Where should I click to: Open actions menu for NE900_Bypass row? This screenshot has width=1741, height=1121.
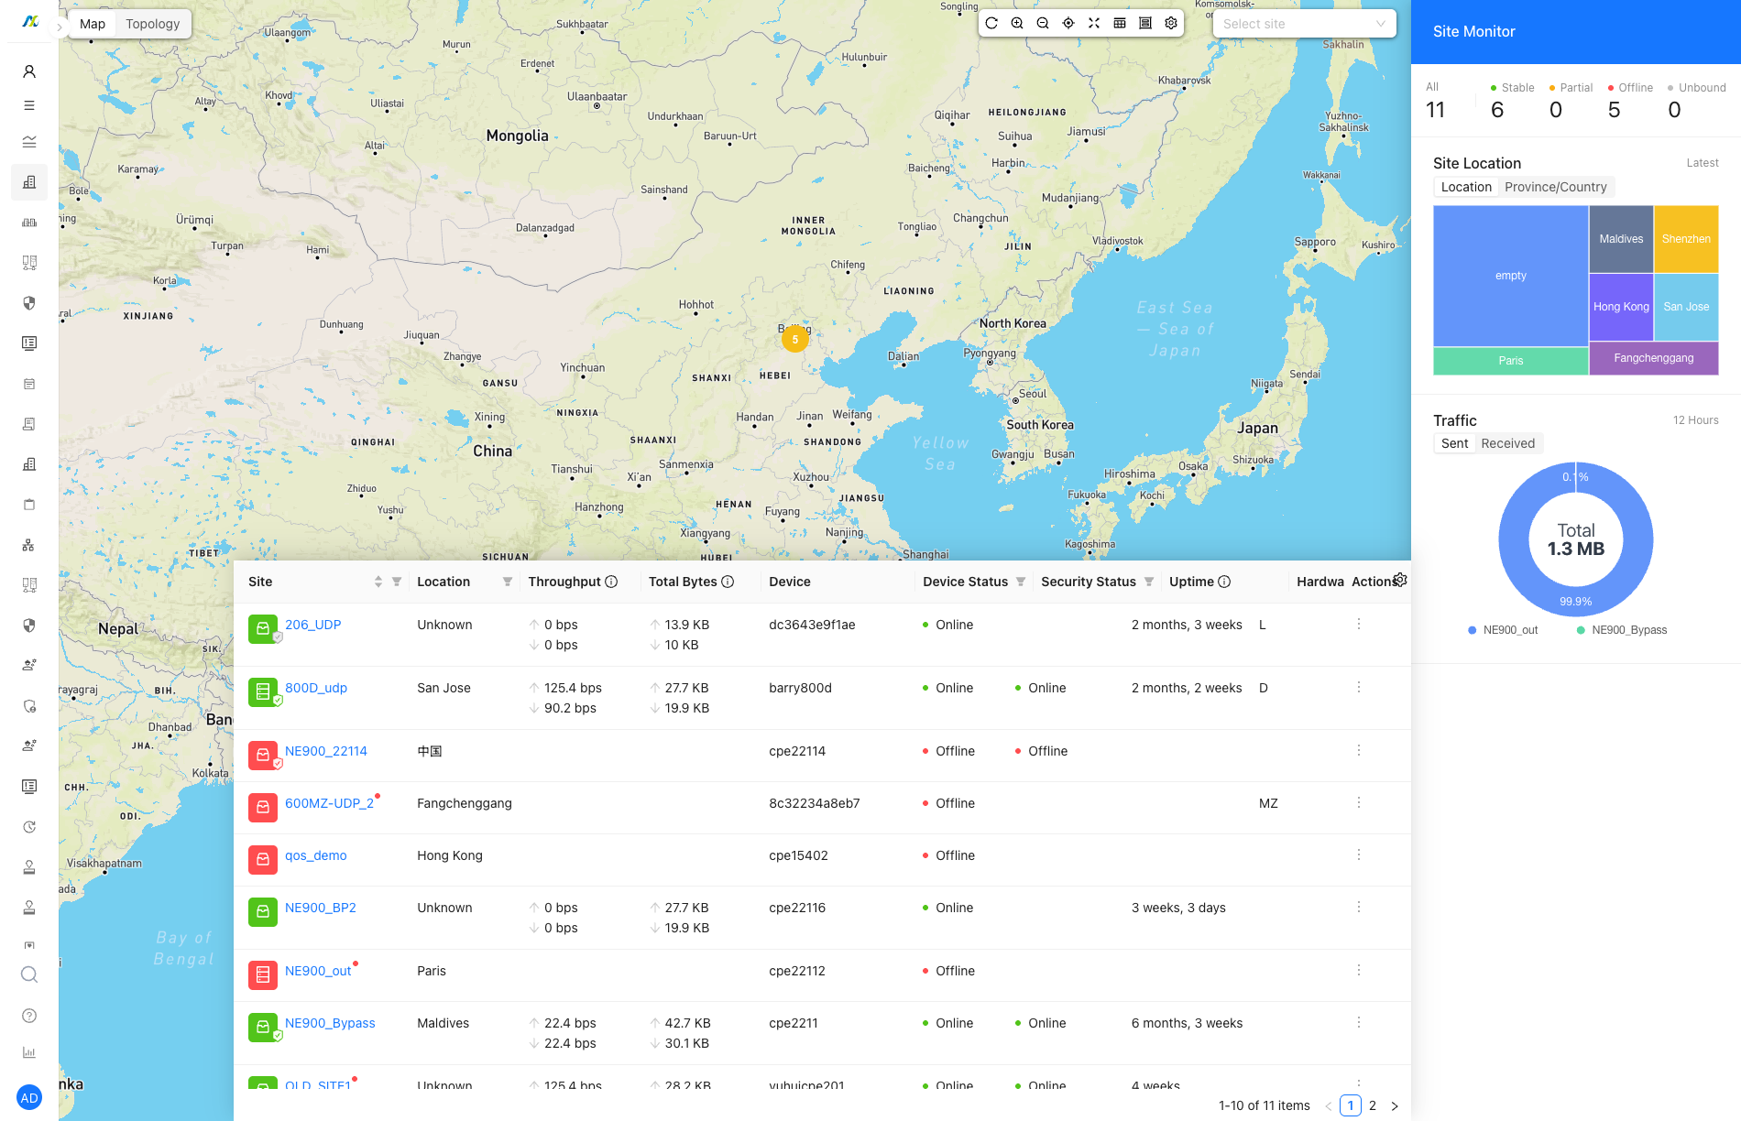tap(1359, 1022)
